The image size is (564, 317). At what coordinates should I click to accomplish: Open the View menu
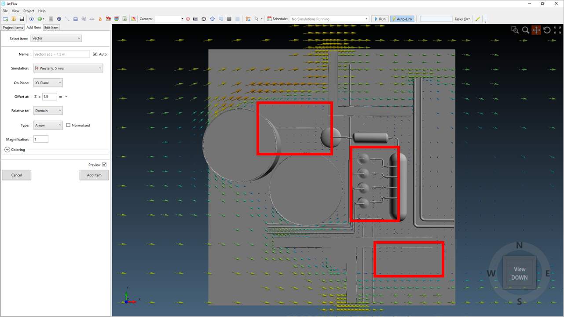click(x=15, y=11)
